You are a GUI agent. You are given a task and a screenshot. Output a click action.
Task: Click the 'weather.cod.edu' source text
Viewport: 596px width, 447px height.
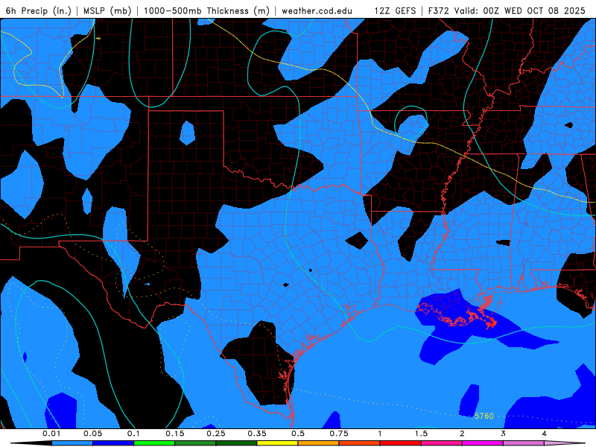[x=317, y=10]
